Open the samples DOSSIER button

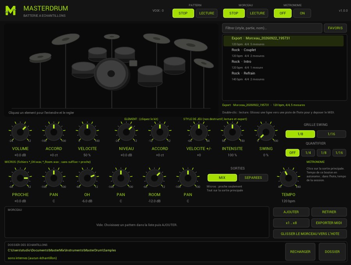332,252
